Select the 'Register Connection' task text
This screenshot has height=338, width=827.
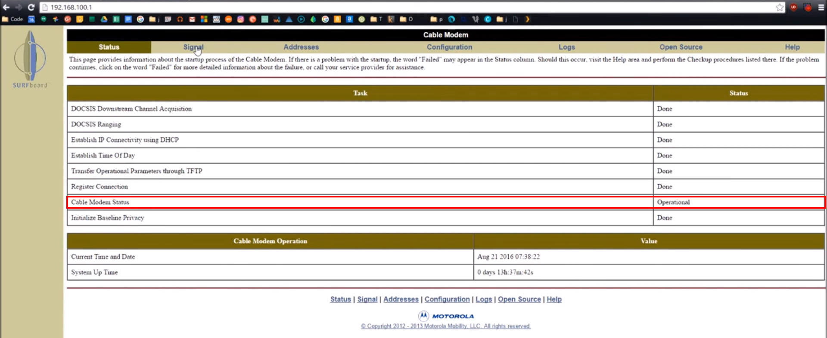tap(99, 186)
